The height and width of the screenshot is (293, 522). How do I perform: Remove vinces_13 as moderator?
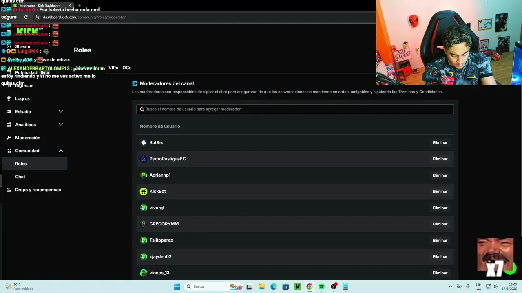click(440, 273)
